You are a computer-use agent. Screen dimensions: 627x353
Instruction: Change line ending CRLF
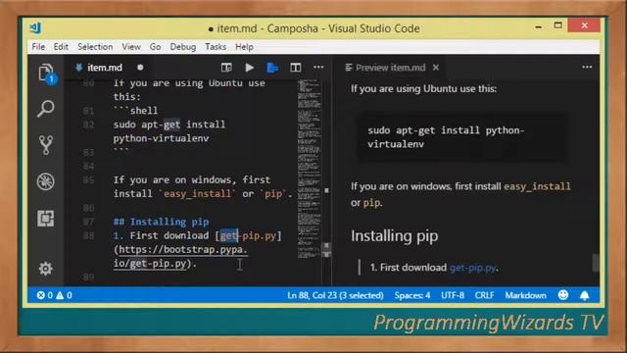coord(484,295)
